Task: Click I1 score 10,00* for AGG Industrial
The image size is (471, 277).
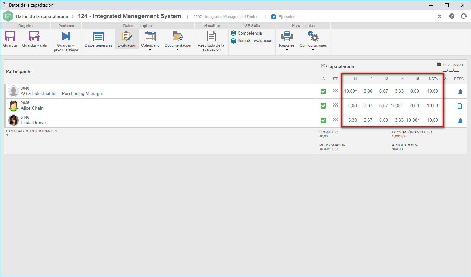Action: coord(350,91)
